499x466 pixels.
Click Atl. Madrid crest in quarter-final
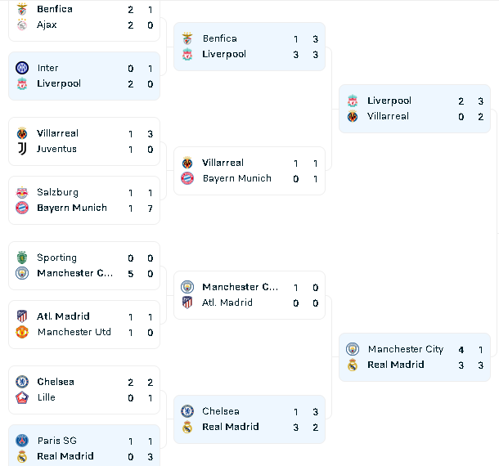[187, 302]
